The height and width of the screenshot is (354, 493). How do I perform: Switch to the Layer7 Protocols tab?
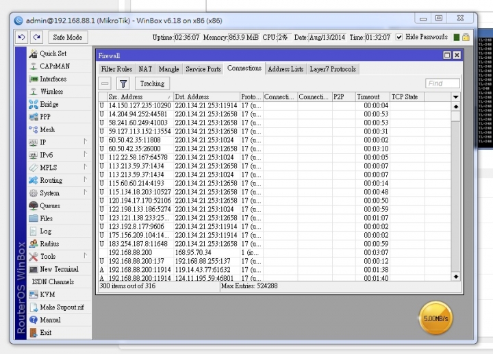pyautogui.click(x=333, y=69)
